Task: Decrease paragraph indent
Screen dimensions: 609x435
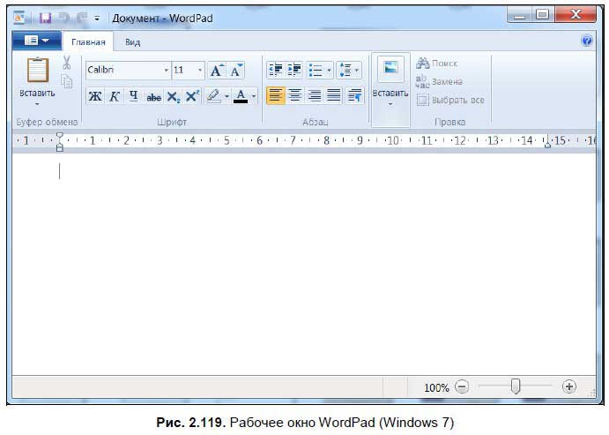Action: pyautogui.click(x=276, y=70)
